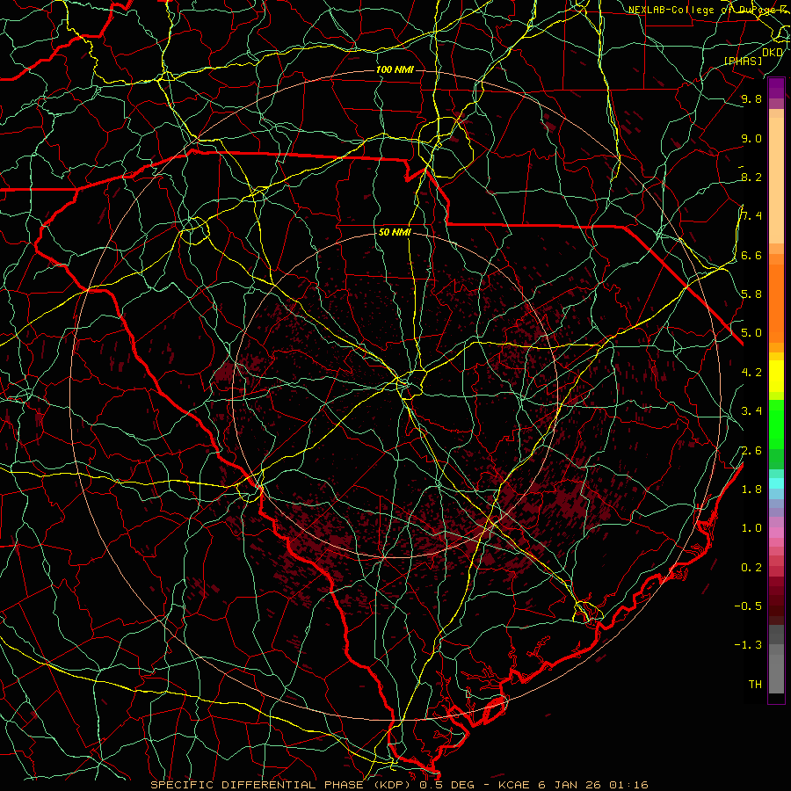This screenshot has width=791, height=791.
Task: Click the 4.2 value on the color scale
Action: tap(751, 373)
